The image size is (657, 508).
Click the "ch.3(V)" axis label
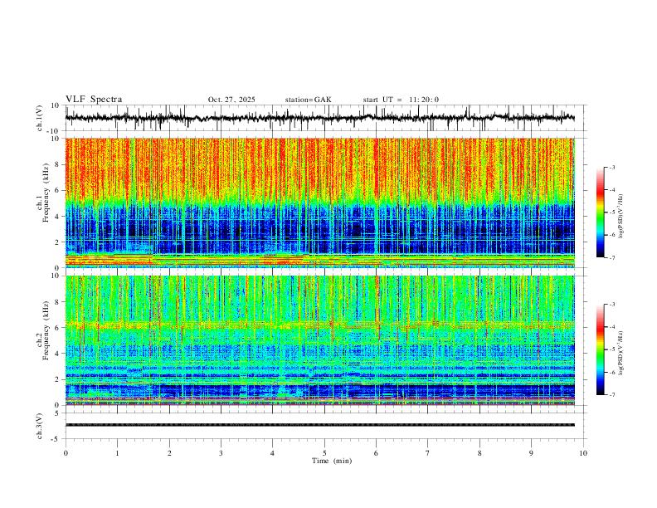(x=40, y=427)
